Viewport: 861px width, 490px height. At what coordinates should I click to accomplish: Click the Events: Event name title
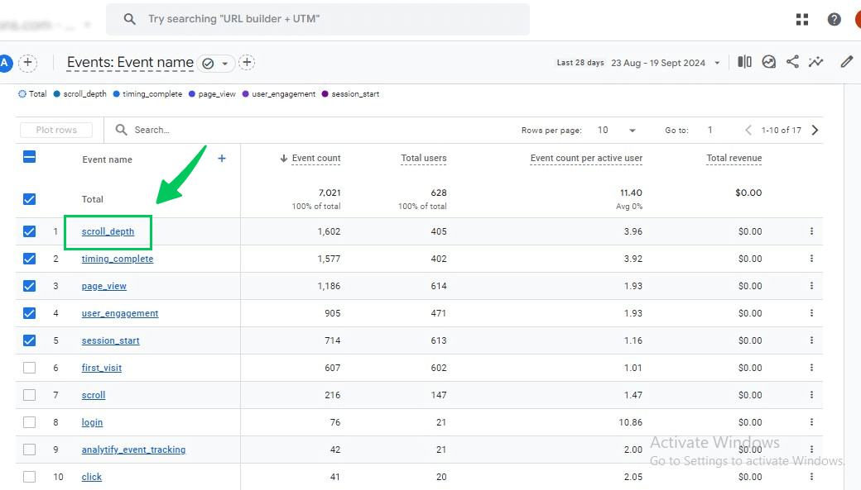click(130, 63)
